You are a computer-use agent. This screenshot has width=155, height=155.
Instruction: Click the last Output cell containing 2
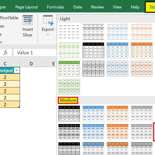[10, 104]
